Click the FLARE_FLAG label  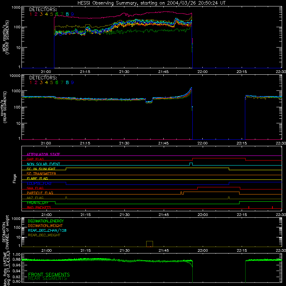[37, 178]
